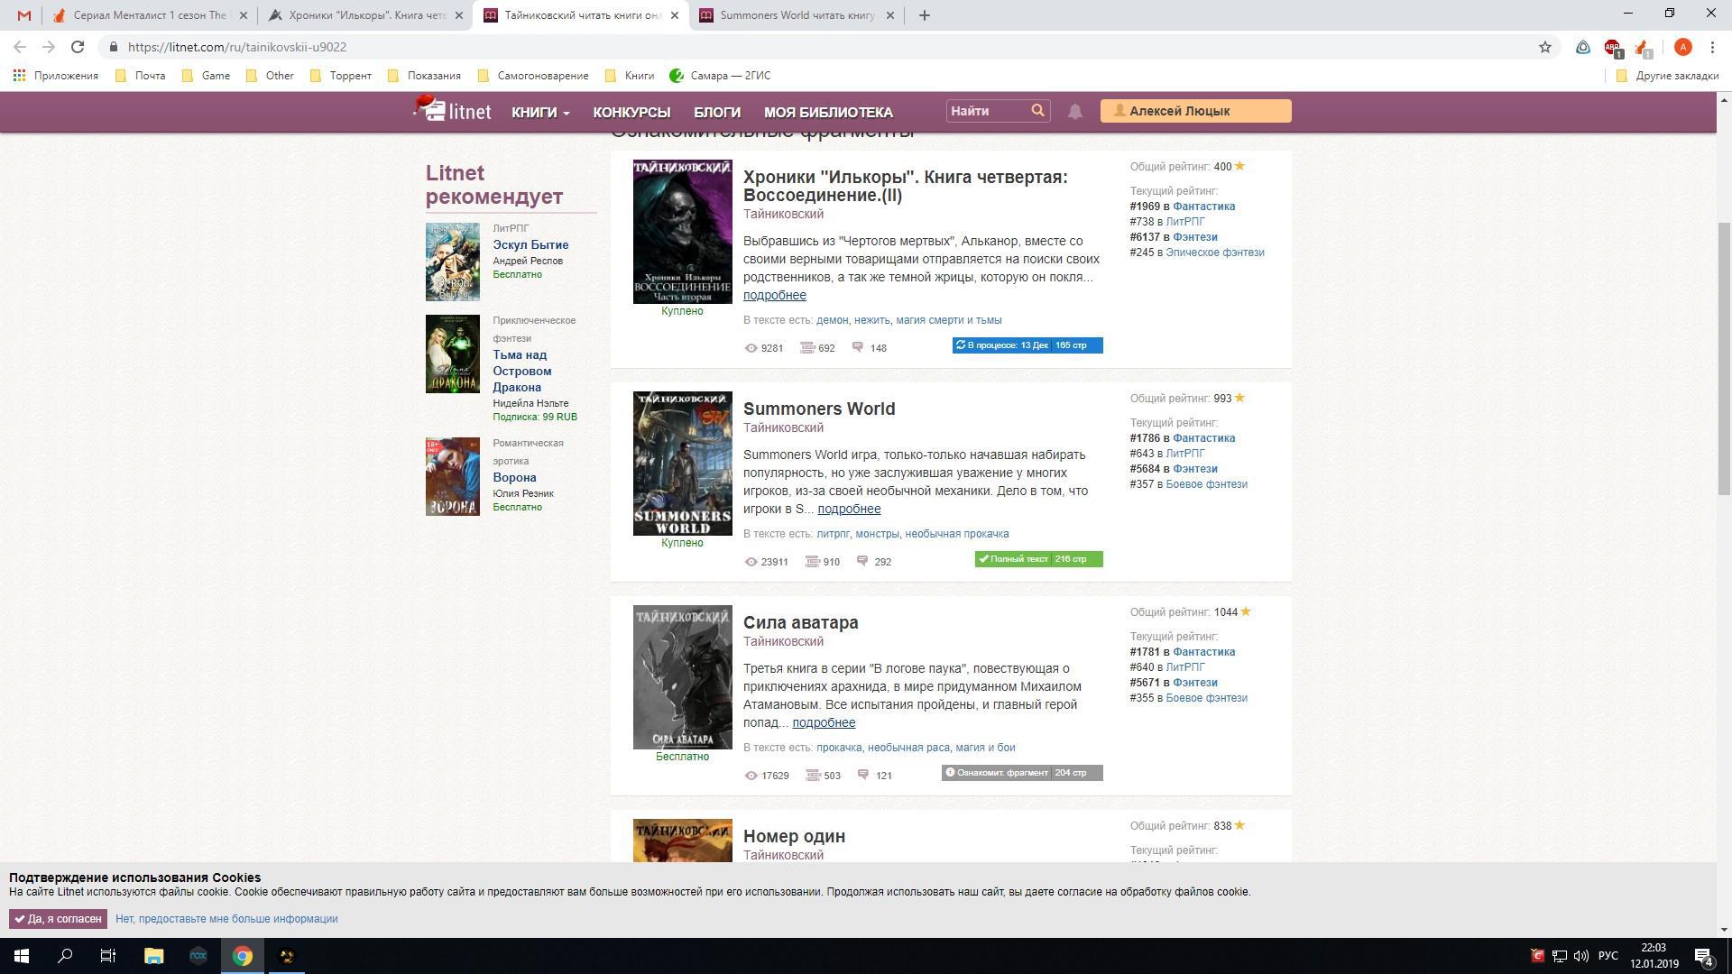Reload the page
Screen dimensions: 1732x974
(x=78, y=47)
